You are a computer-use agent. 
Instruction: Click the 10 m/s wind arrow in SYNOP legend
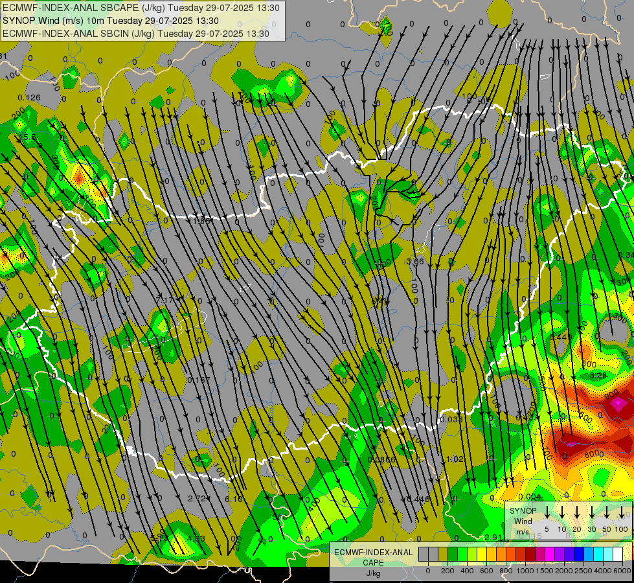pyautogui.click(x=561, y=512)
